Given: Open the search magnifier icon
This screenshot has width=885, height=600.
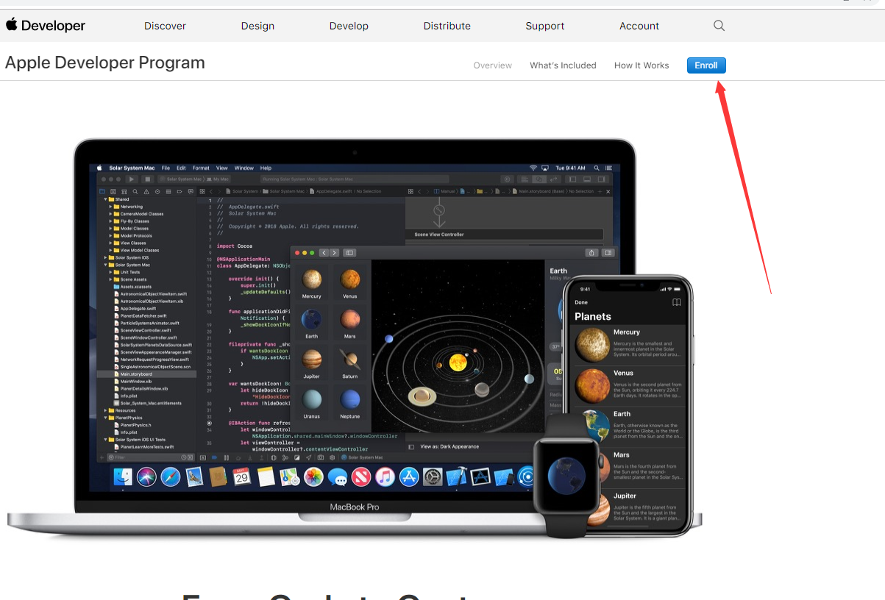Looking at the screenshot, I should 719,26.
